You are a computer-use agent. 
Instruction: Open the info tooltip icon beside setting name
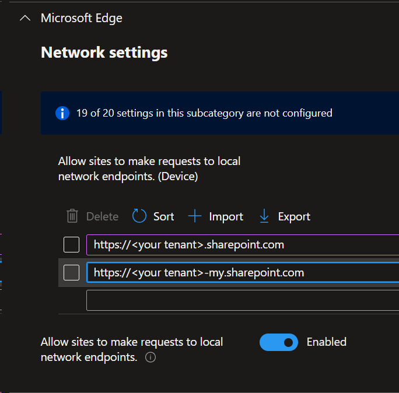tap(150, 358)
